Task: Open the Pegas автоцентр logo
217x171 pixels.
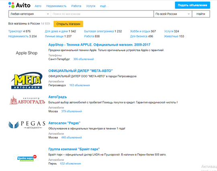Action: point(27,125)
